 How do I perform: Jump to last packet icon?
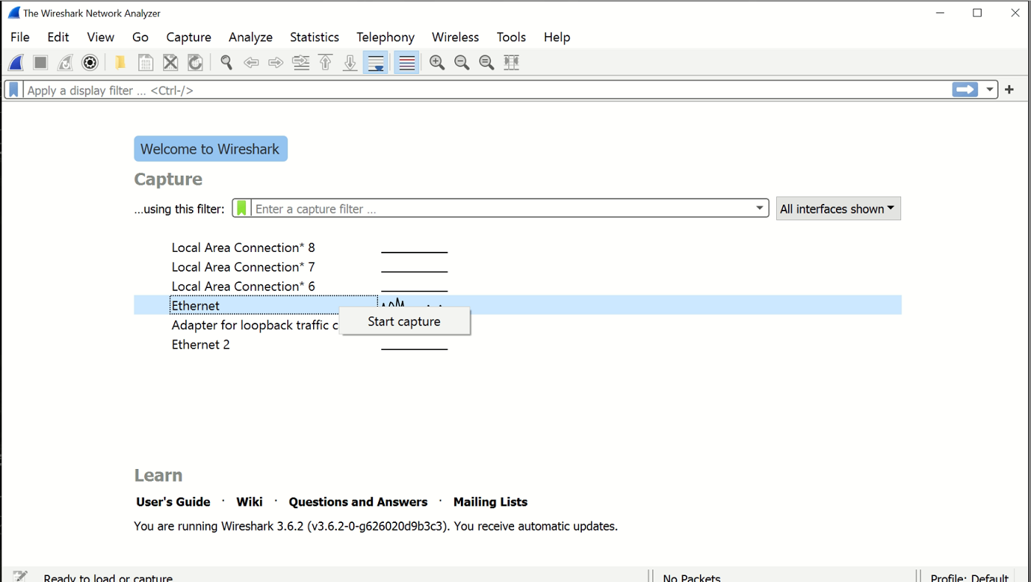coord(350,63)
